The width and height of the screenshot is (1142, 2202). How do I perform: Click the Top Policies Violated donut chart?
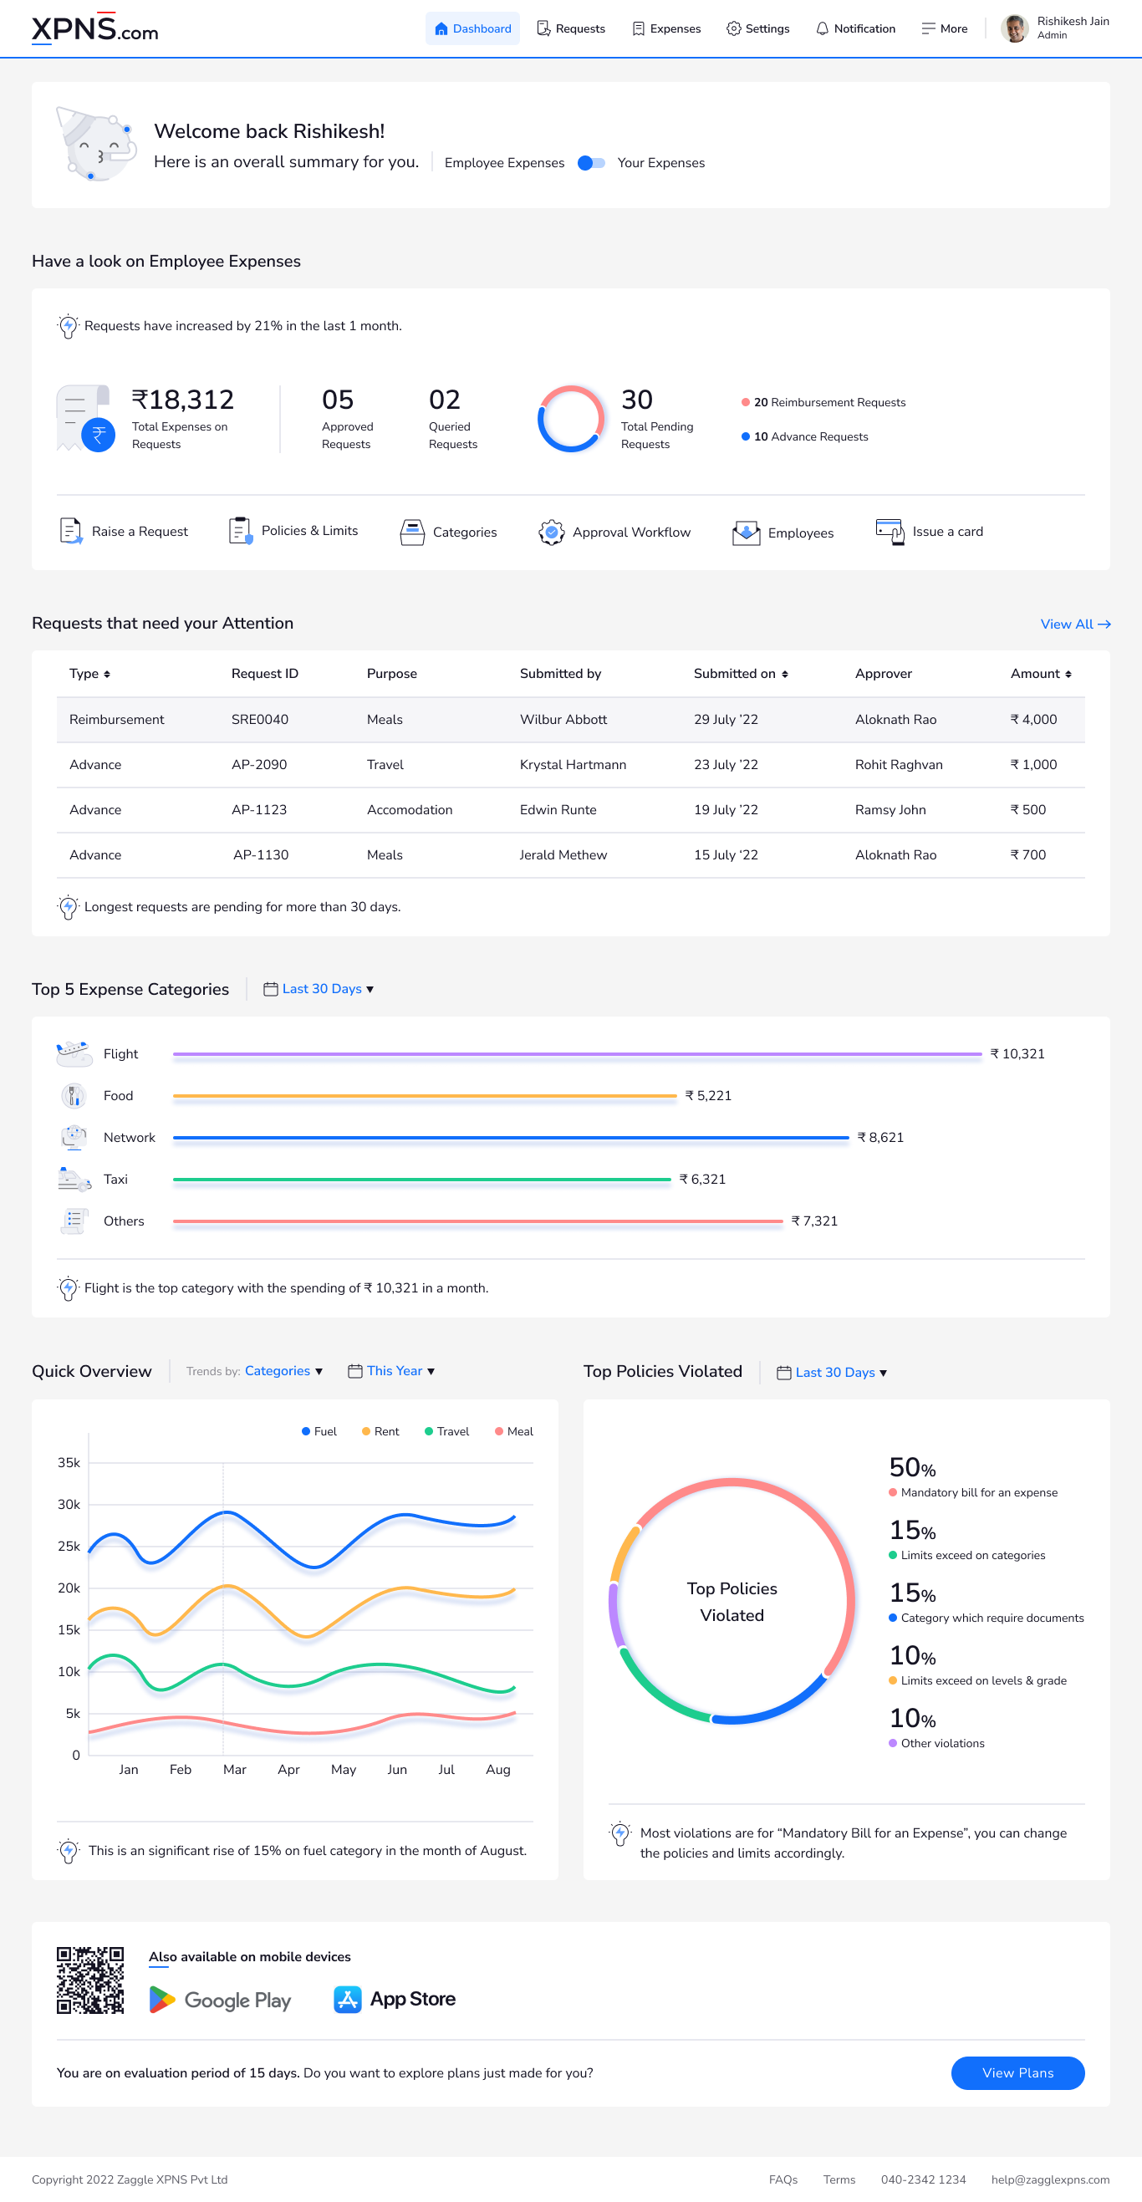732,1601
